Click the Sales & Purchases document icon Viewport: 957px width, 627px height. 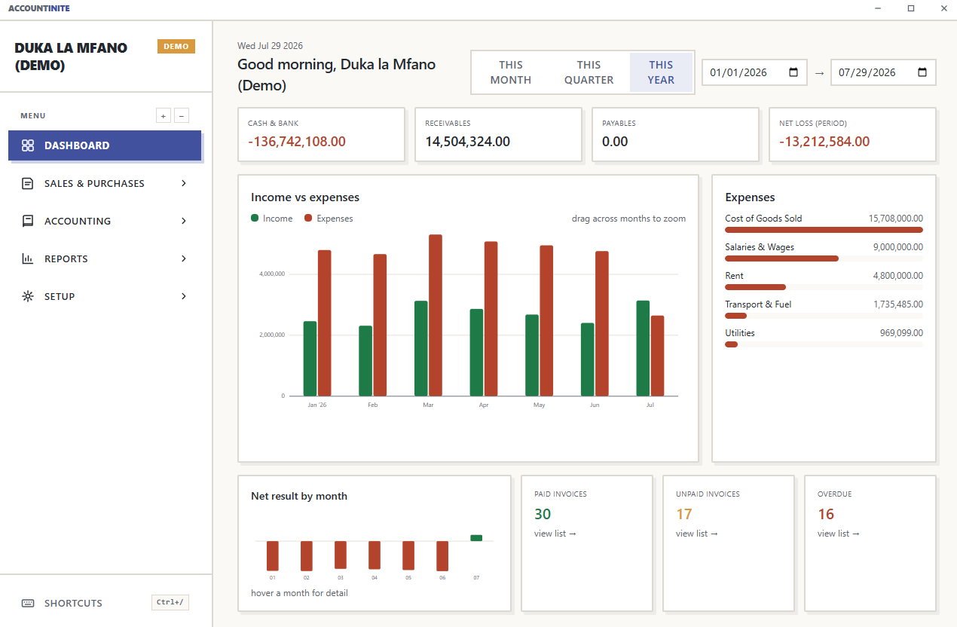tap(28, 183)
